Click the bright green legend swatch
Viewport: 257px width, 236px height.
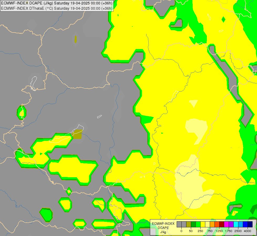pyautogui.click(x=198, y=224)
